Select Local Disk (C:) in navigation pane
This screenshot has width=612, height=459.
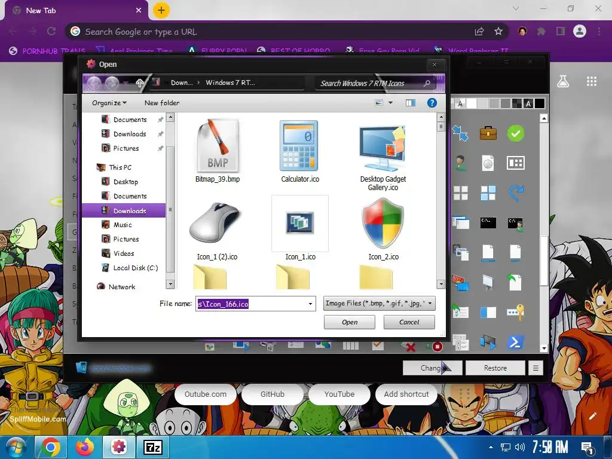pyautogui.click(x=136, y=268)
